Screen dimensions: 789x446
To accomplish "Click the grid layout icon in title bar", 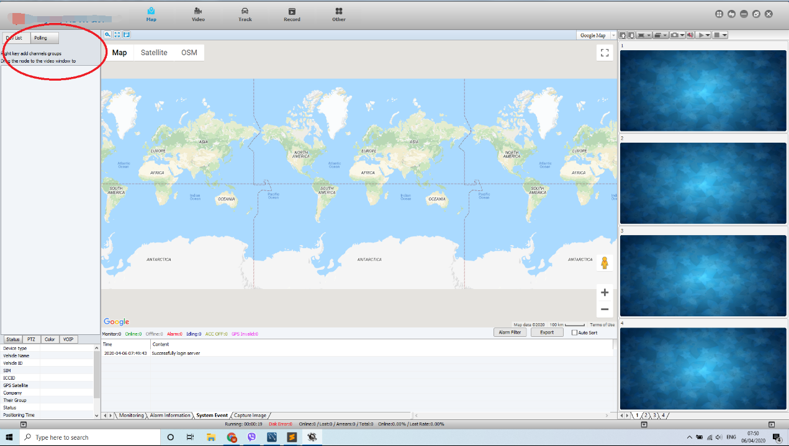I will [719, 14].
